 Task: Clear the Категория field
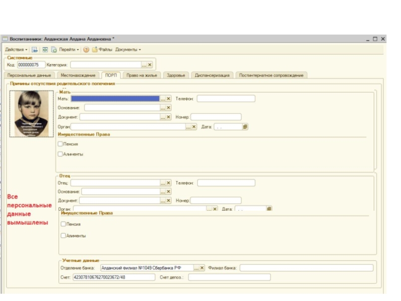[150, 65]
